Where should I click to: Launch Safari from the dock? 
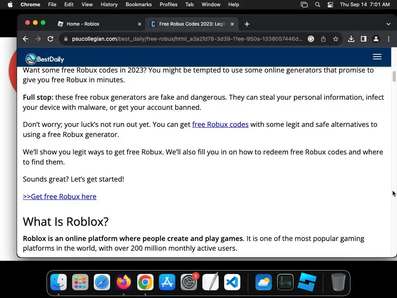coord(102,282)
